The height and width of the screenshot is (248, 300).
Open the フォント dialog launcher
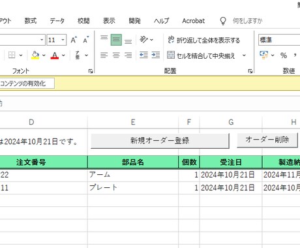click(91, 71)
